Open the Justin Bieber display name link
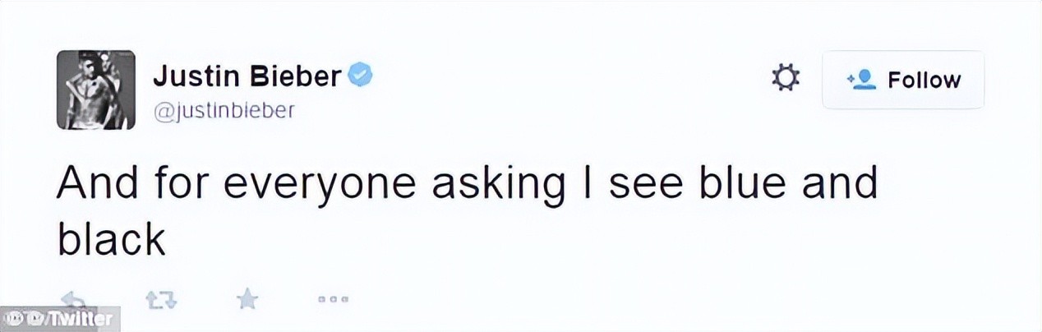 [247, 77]
